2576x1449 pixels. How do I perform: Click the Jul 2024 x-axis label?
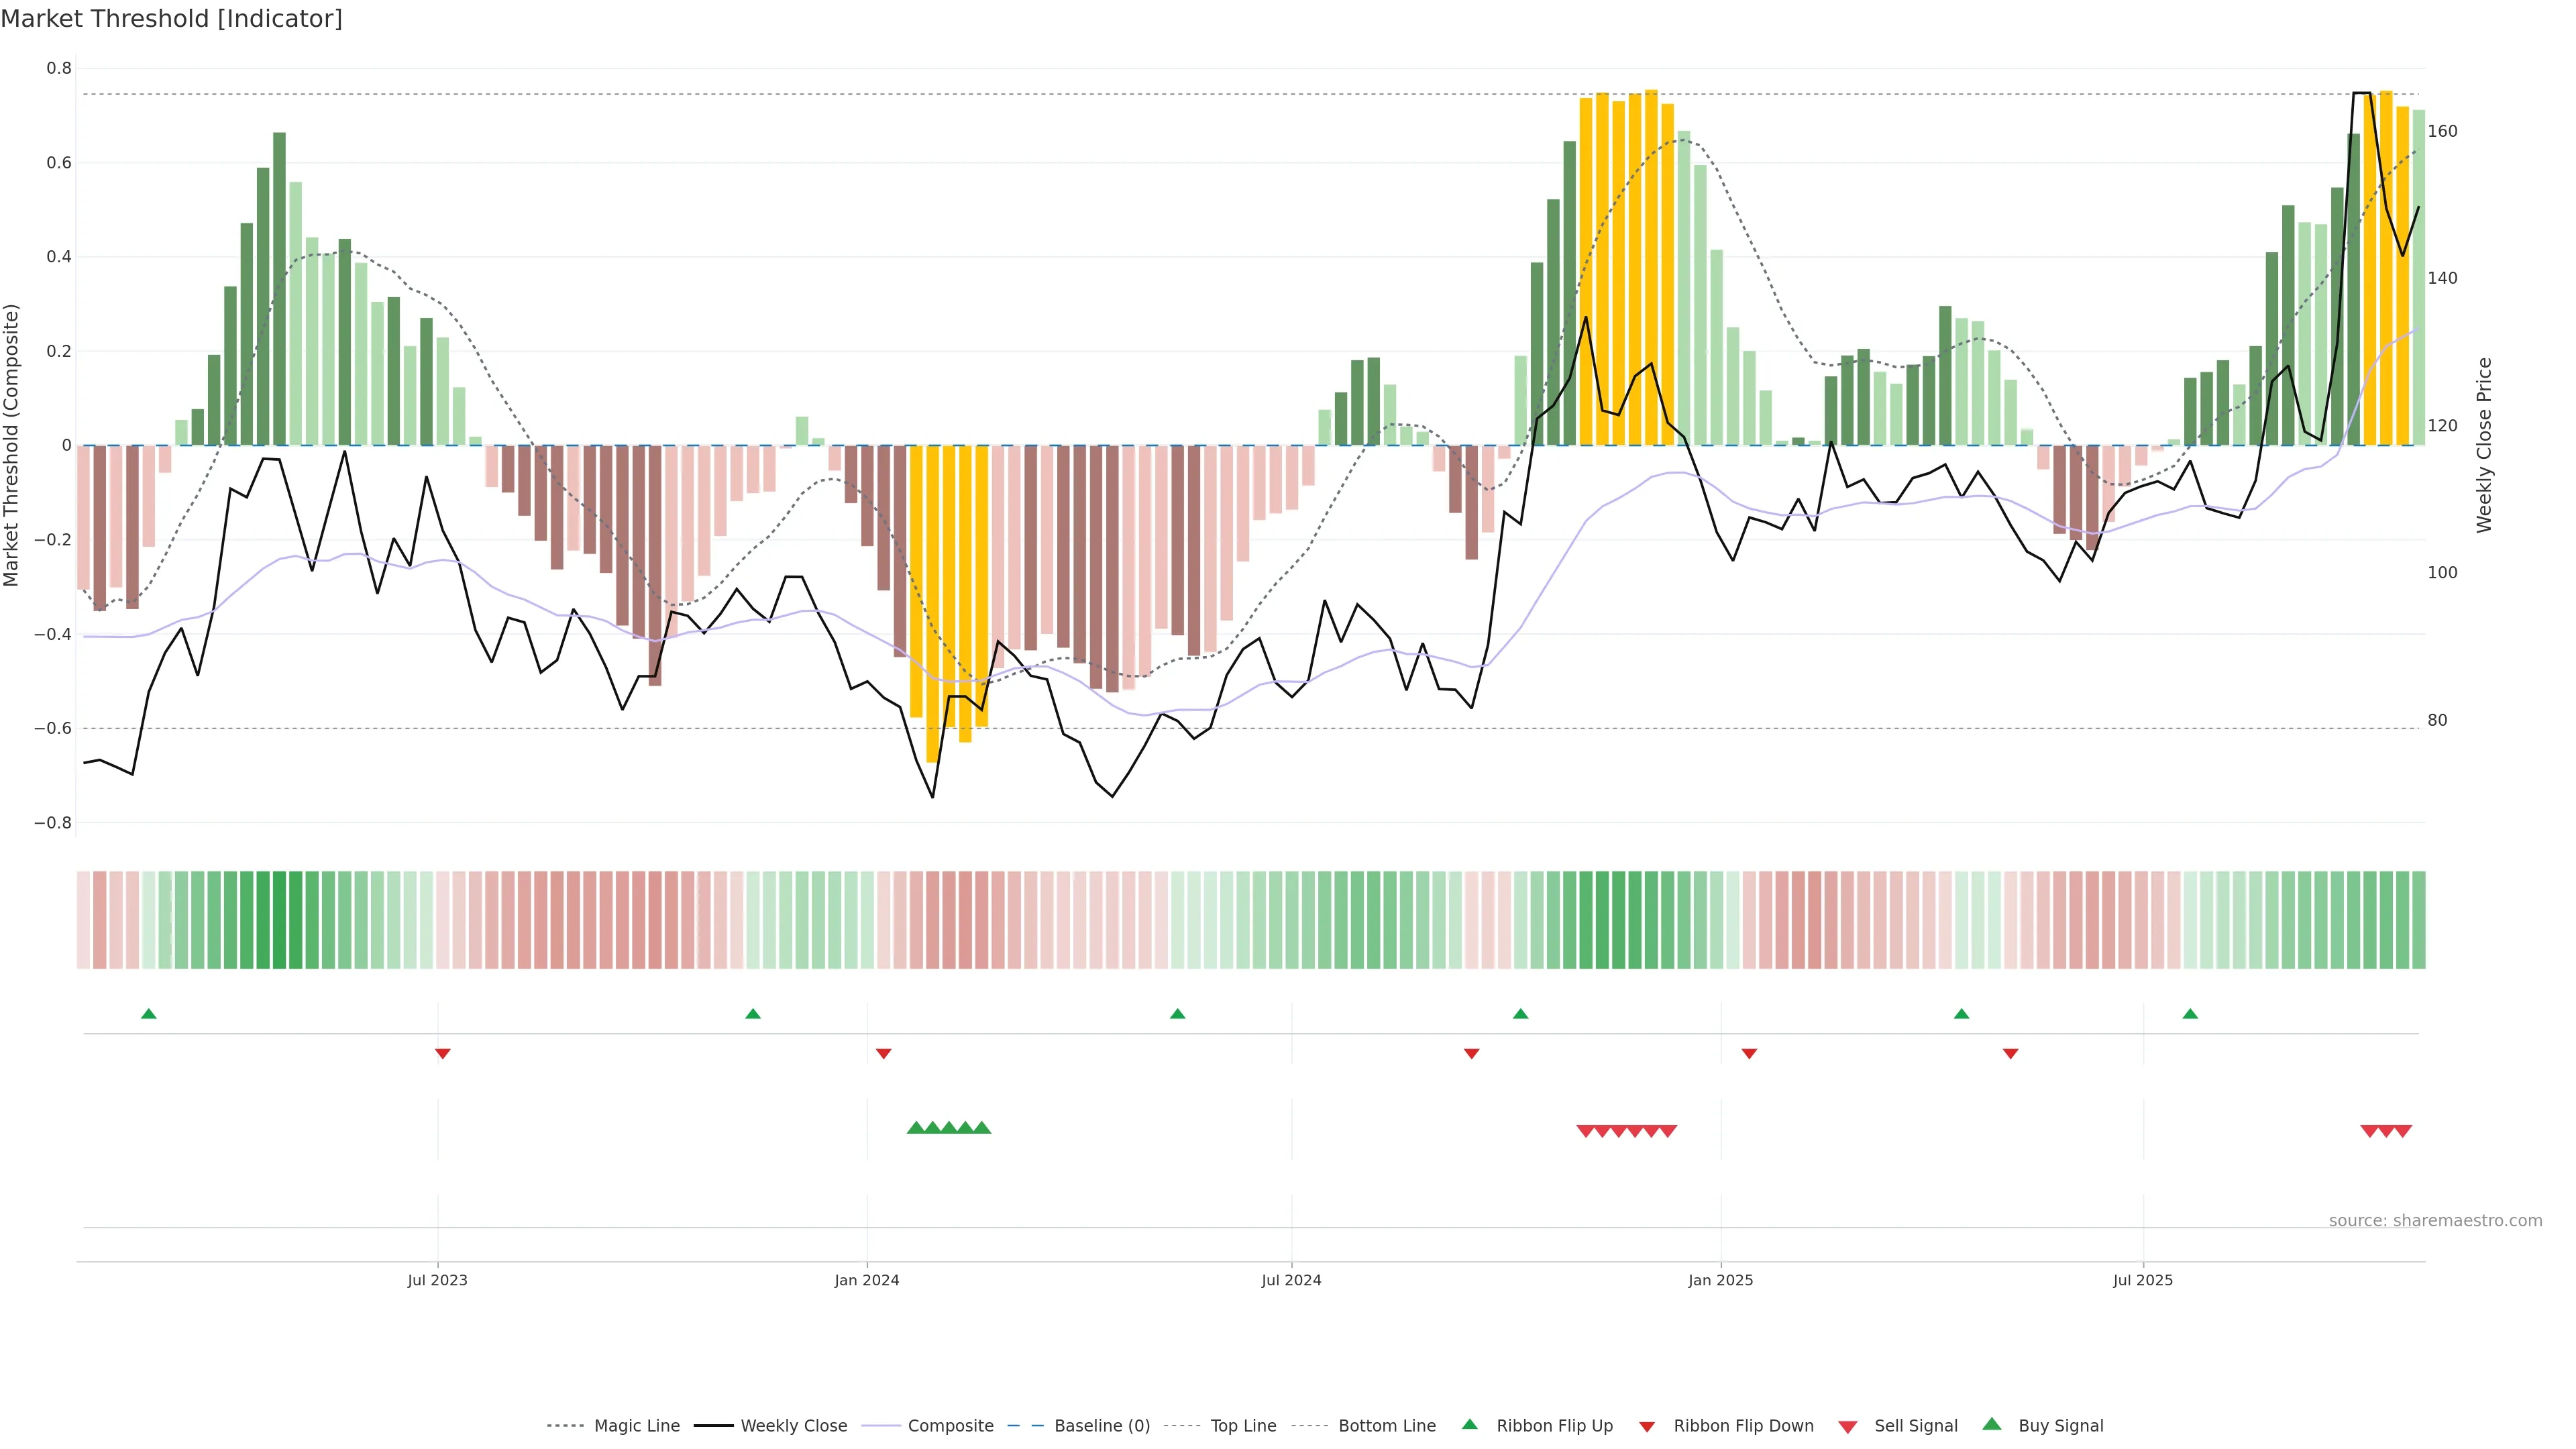point(1291,1280)
